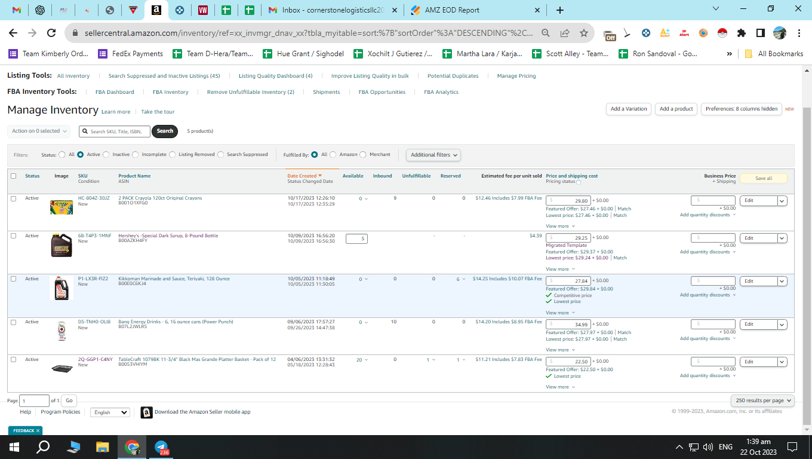The width and height of the screenshot is (812, 459).
Task: Open the 250 results per page dropdown
Action: pos(762,400)
